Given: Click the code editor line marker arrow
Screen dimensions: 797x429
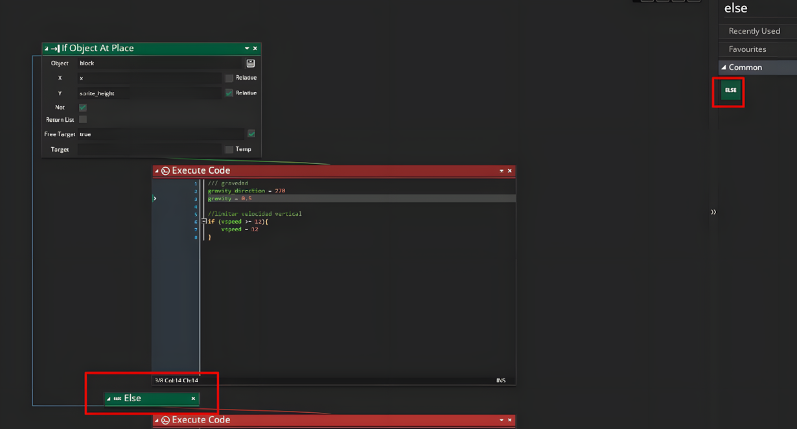Looking at the screenshot, I should tap(154, 198).
